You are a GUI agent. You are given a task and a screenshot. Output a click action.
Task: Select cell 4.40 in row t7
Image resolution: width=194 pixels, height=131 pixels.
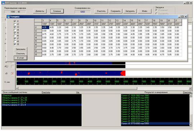(53, 48)
